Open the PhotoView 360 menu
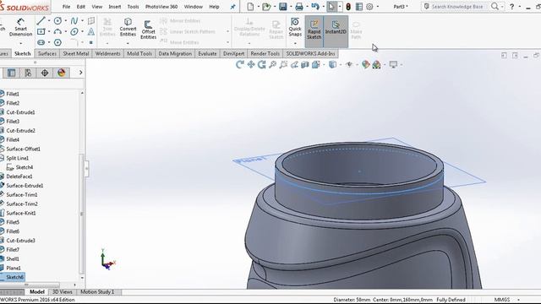The image size is (541, 304). pos(161,7)
